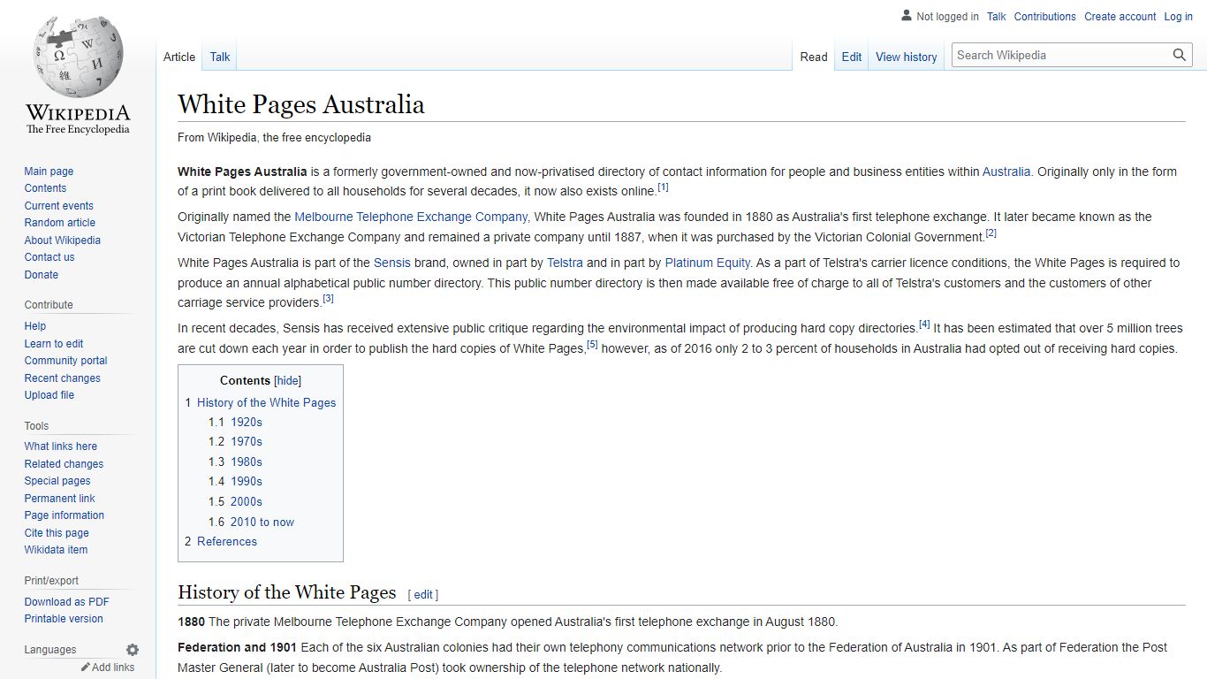Click Download as PDF
Screen dimensions: 1207x679
(67, 602)
